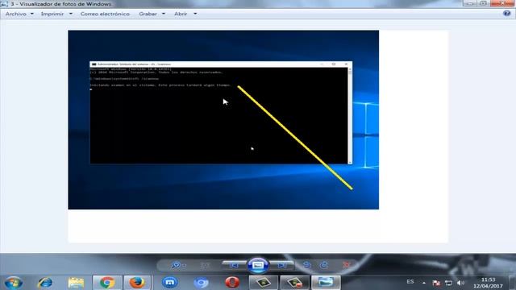Go to the previous photo
The height and width of the screenshot is (290, 516).
click(x=234, y=265)
